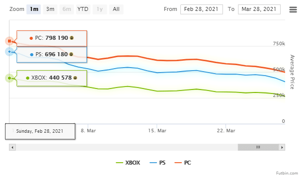307x182 pixels.
Task: Click the Average Price axis title
Action: pos(292,72)
